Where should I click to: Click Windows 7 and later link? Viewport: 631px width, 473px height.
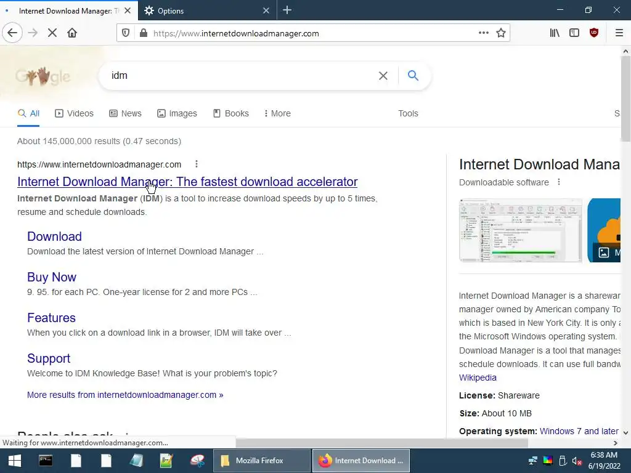point(579,431)
